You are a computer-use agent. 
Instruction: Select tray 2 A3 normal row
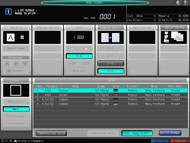pyautogui.click(x=111, y=95)
